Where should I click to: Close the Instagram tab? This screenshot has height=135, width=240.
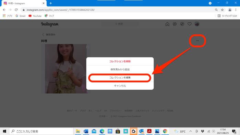(44, 3)
